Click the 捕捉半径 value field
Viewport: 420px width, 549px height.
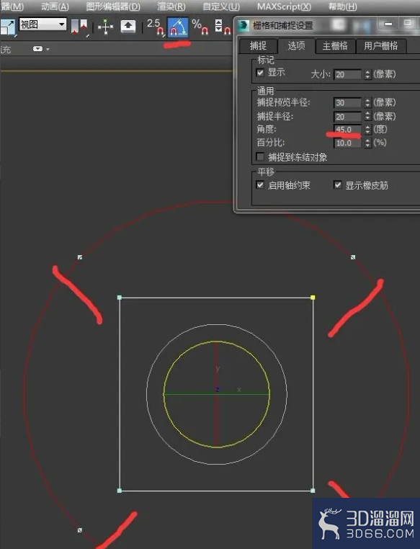tap(347, 116)
